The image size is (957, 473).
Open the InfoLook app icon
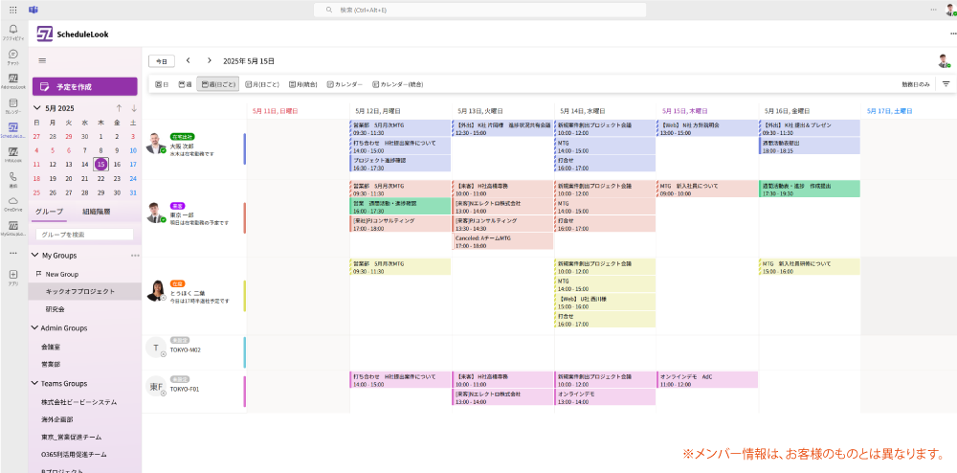pos(13,154)
